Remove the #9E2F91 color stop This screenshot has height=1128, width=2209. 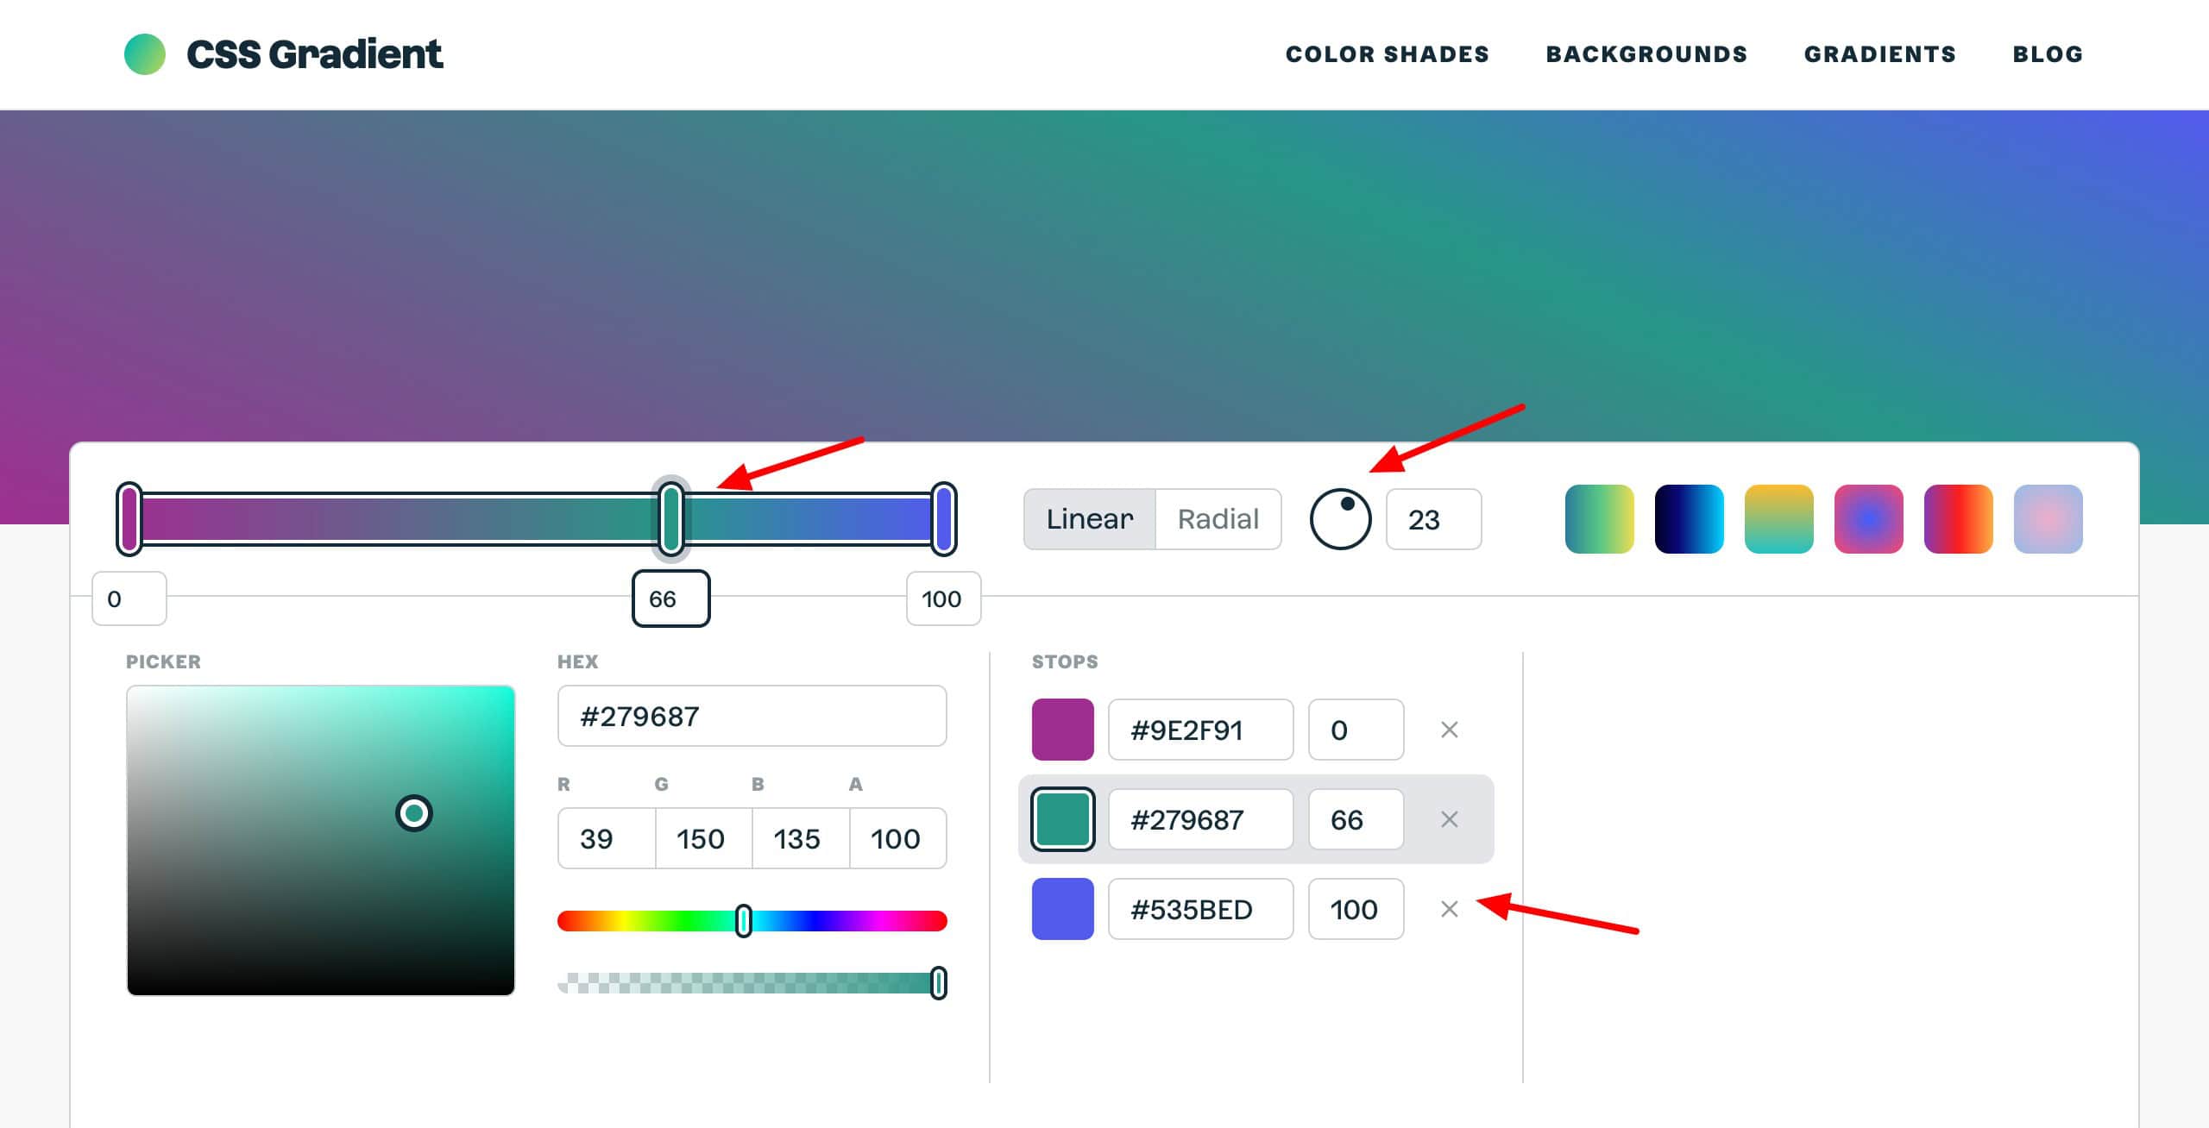click(x=1449, y=730)
